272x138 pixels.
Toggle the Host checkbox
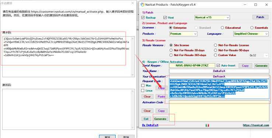165,18
